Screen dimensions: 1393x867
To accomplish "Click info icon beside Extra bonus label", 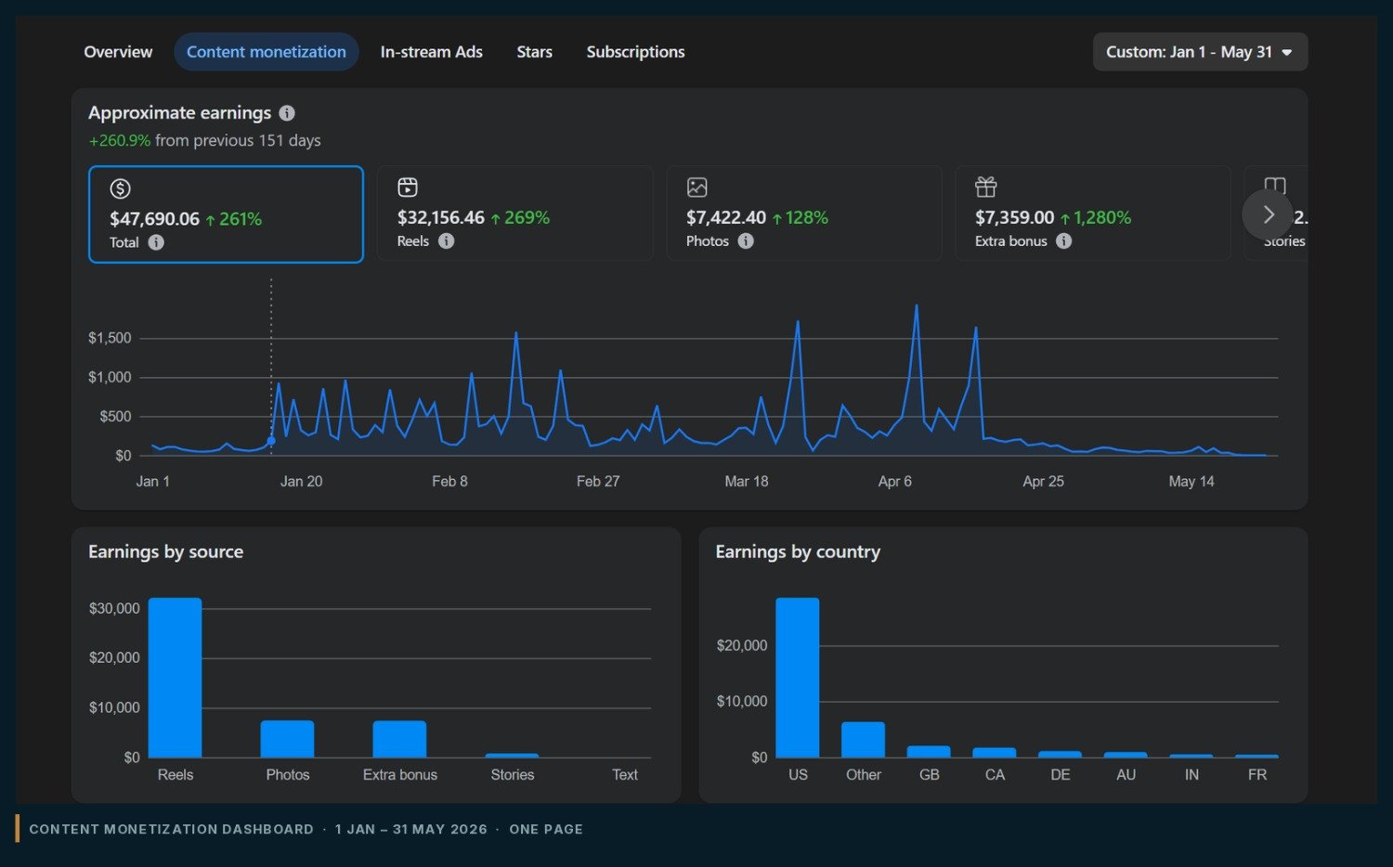I will click(x=1064, y=241).
